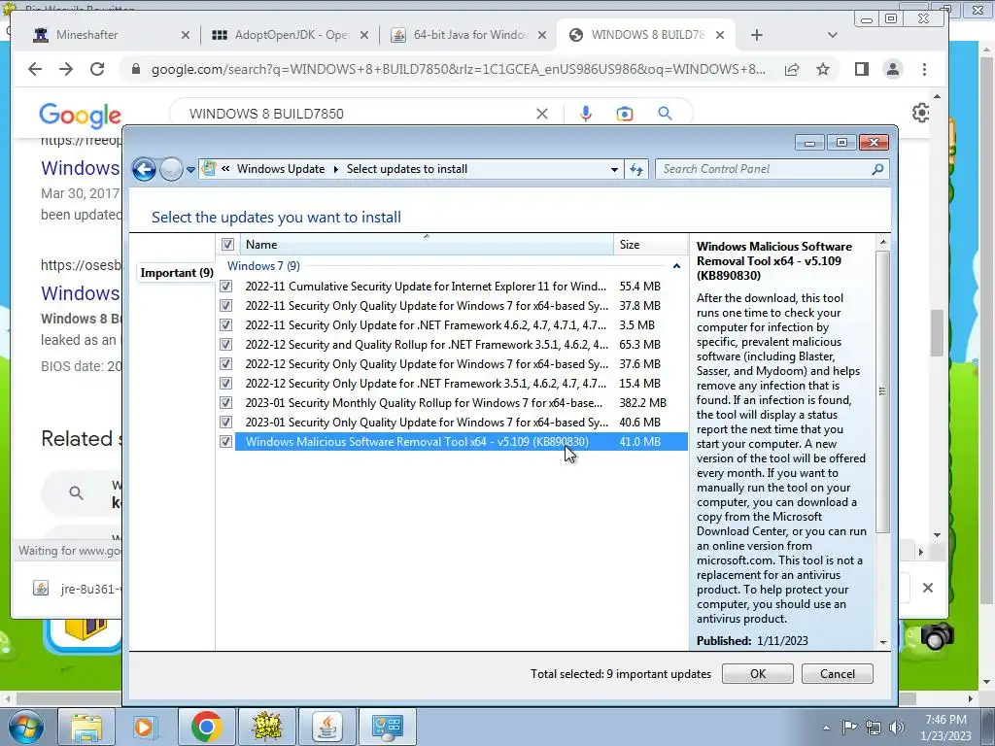Start Google voice search with microphone

[x=586, y=114]
